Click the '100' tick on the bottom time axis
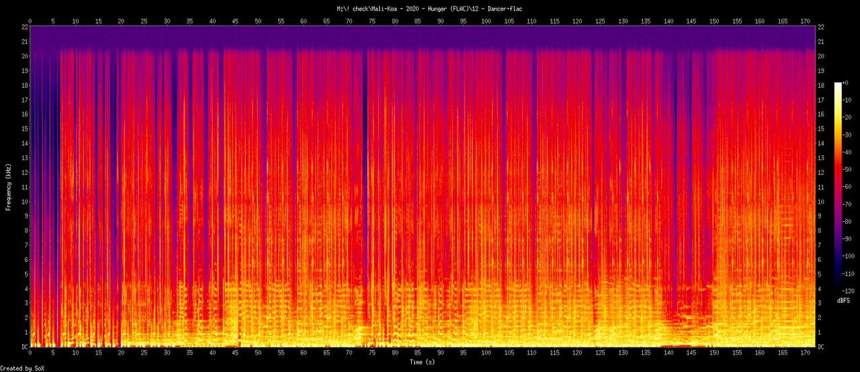The width and height of the screenshot is (860, 372). pyautogui.click(x=486, y=353)
